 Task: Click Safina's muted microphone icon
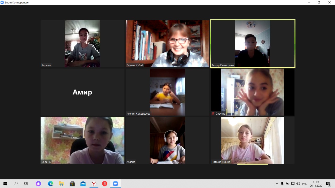(213, 114)
